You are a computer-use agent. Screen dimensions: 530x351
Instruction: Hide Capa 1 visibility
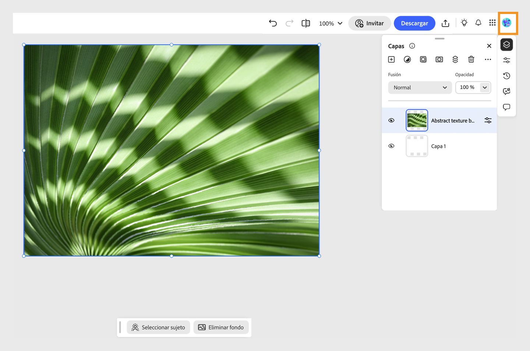click(391, 146)
